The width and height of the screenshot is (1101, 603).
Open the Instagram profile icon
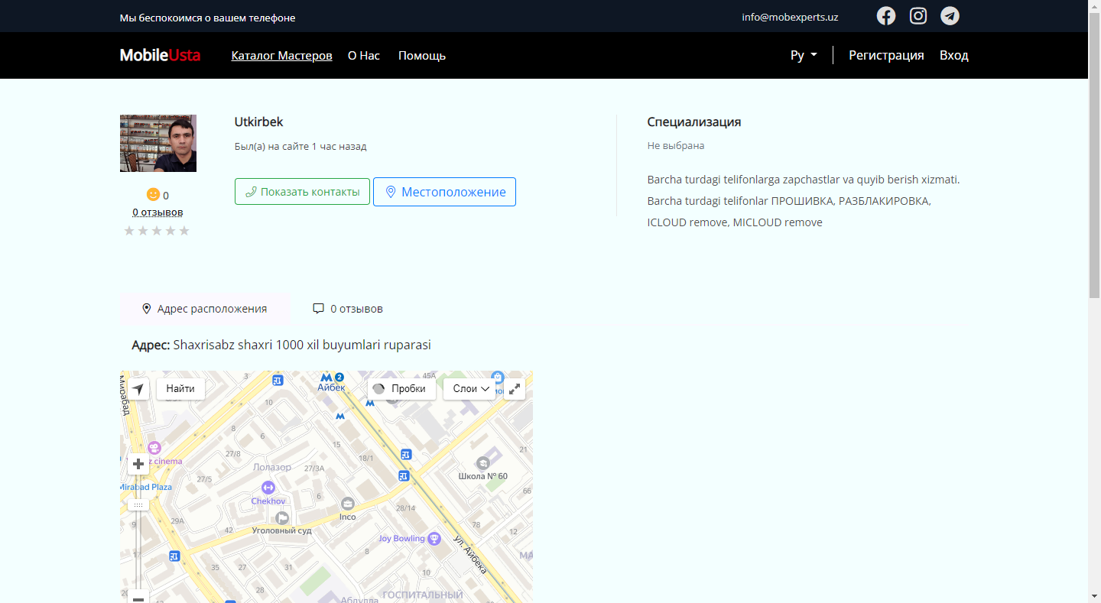917,16
